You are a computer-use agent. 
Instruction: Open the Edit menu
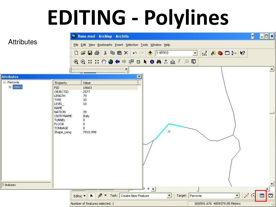(x=83, y=45)
